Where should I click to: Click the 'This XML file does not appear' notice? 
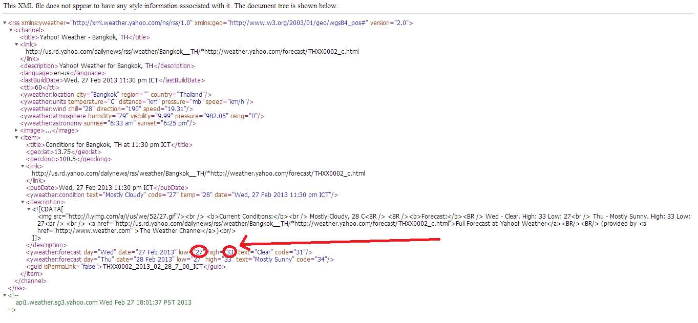click(x=171, y=6)
